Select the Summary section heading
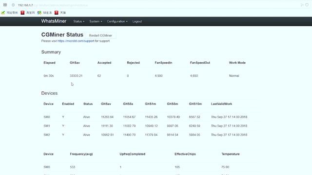This screenshot has height=175, width=312. [51, 52]
